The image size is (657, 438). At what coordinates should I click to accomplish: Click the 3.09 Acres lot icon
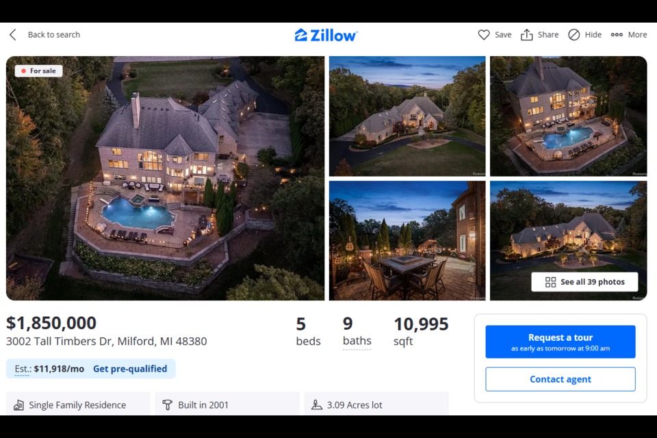[x=317, y=405]
